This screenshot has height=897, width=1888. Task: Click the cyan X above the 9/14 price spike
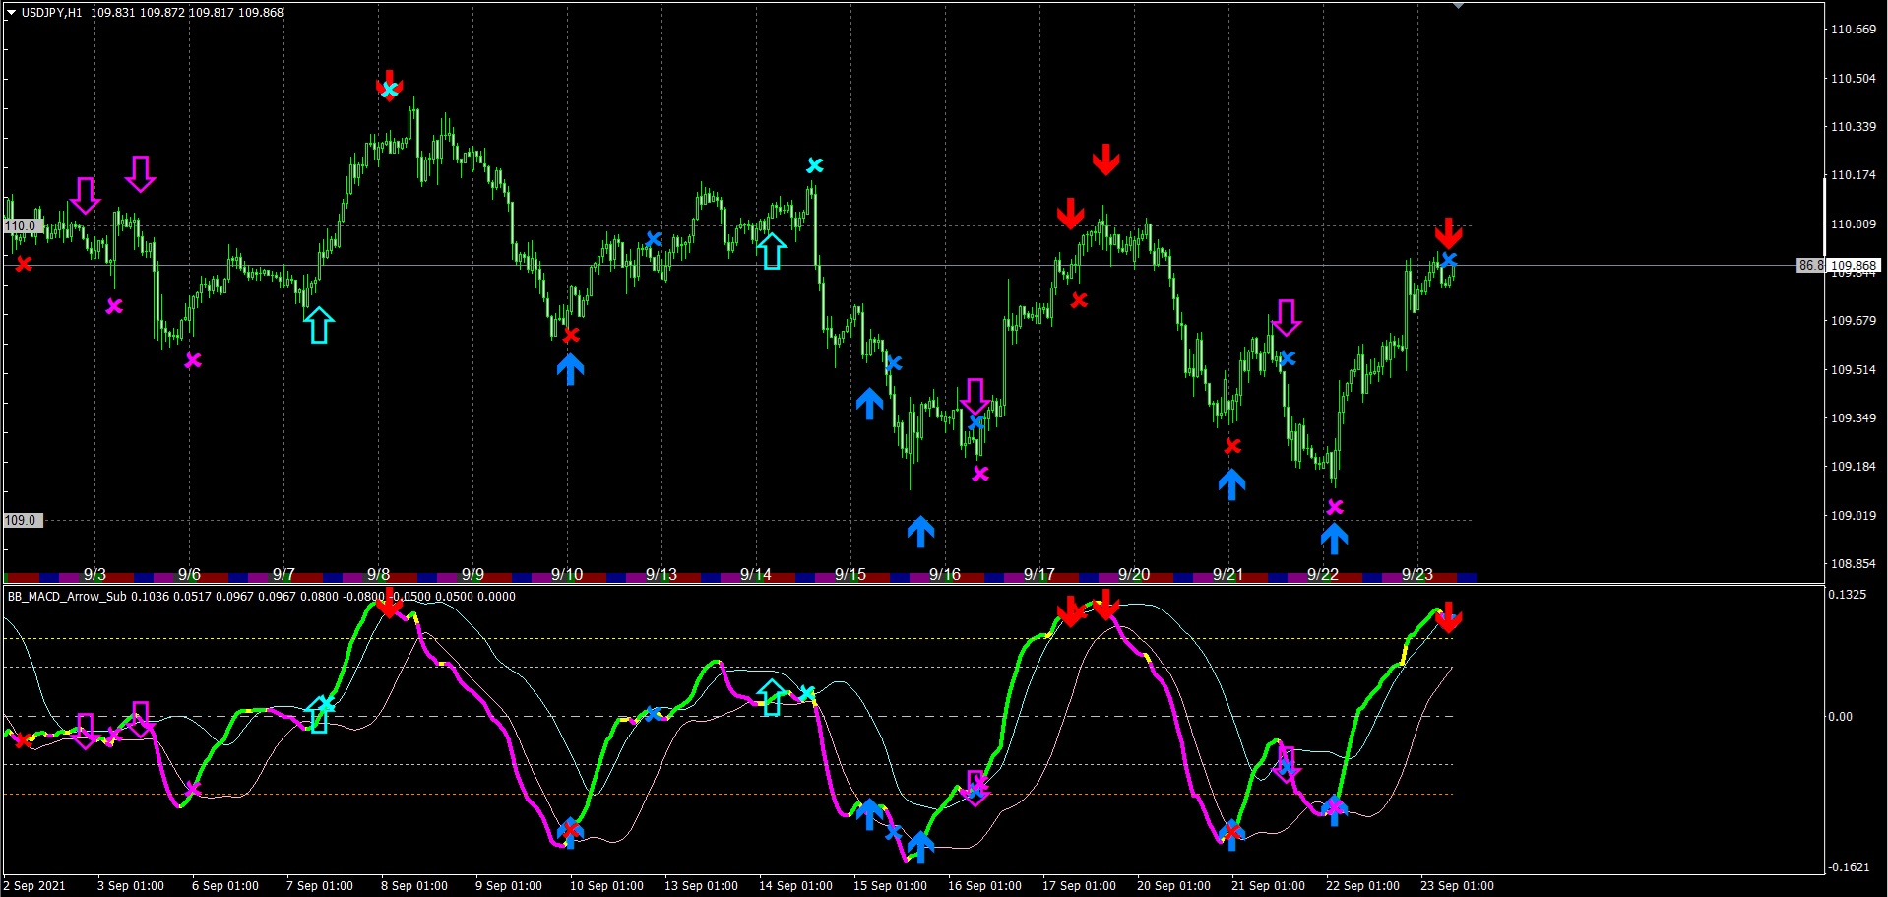[815, 165]
